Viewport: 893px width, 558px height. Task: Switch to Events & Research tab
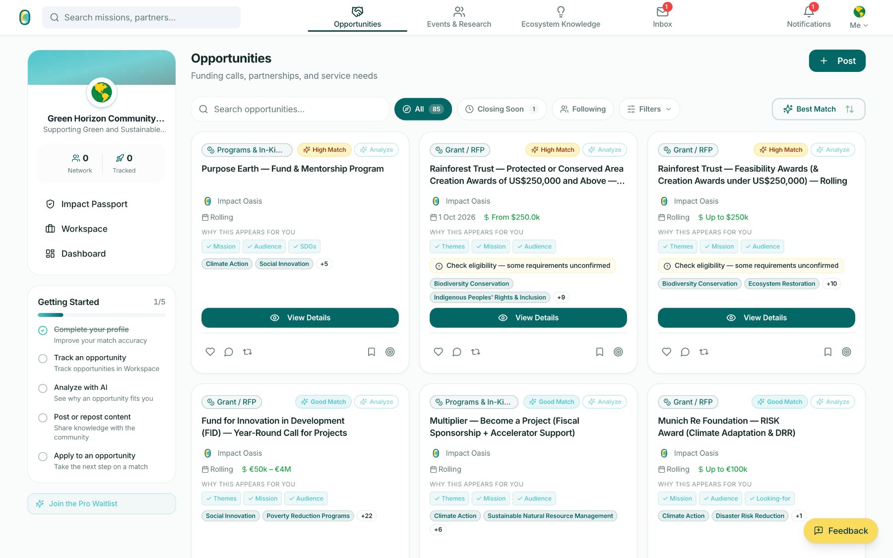tap(459, 17)
